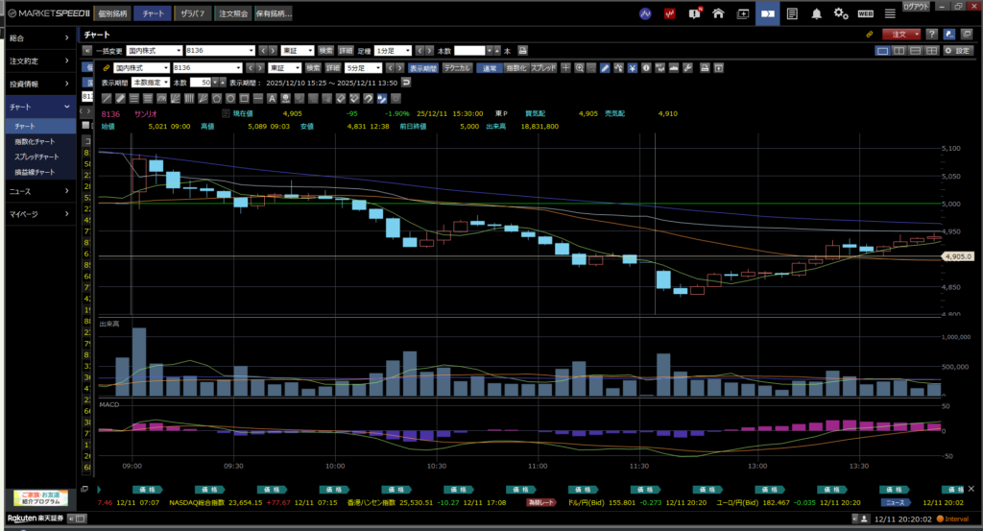Click the chart info 'i' icon

click(647, 68)
